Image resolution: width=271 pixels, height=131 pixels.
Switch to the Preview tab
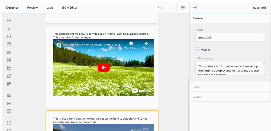click(32, 8)
